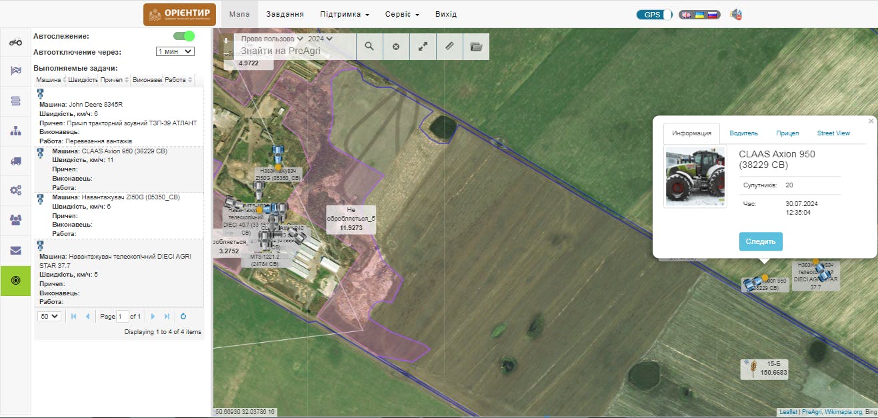
Task: Click the fullscreen expand arrows icon
Action: (x=423, y=47)
